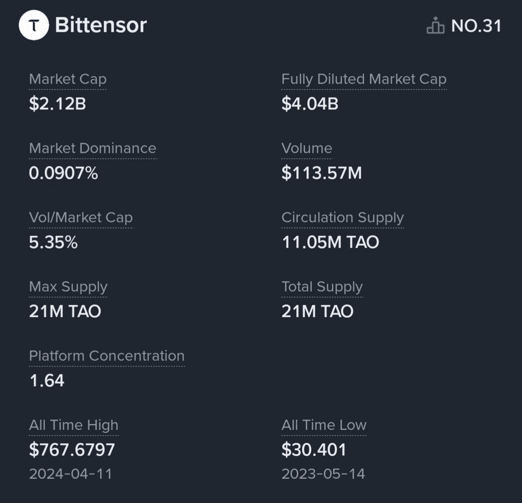Show the Market Dominance explanation
The image size is (522, 503).
92,148
